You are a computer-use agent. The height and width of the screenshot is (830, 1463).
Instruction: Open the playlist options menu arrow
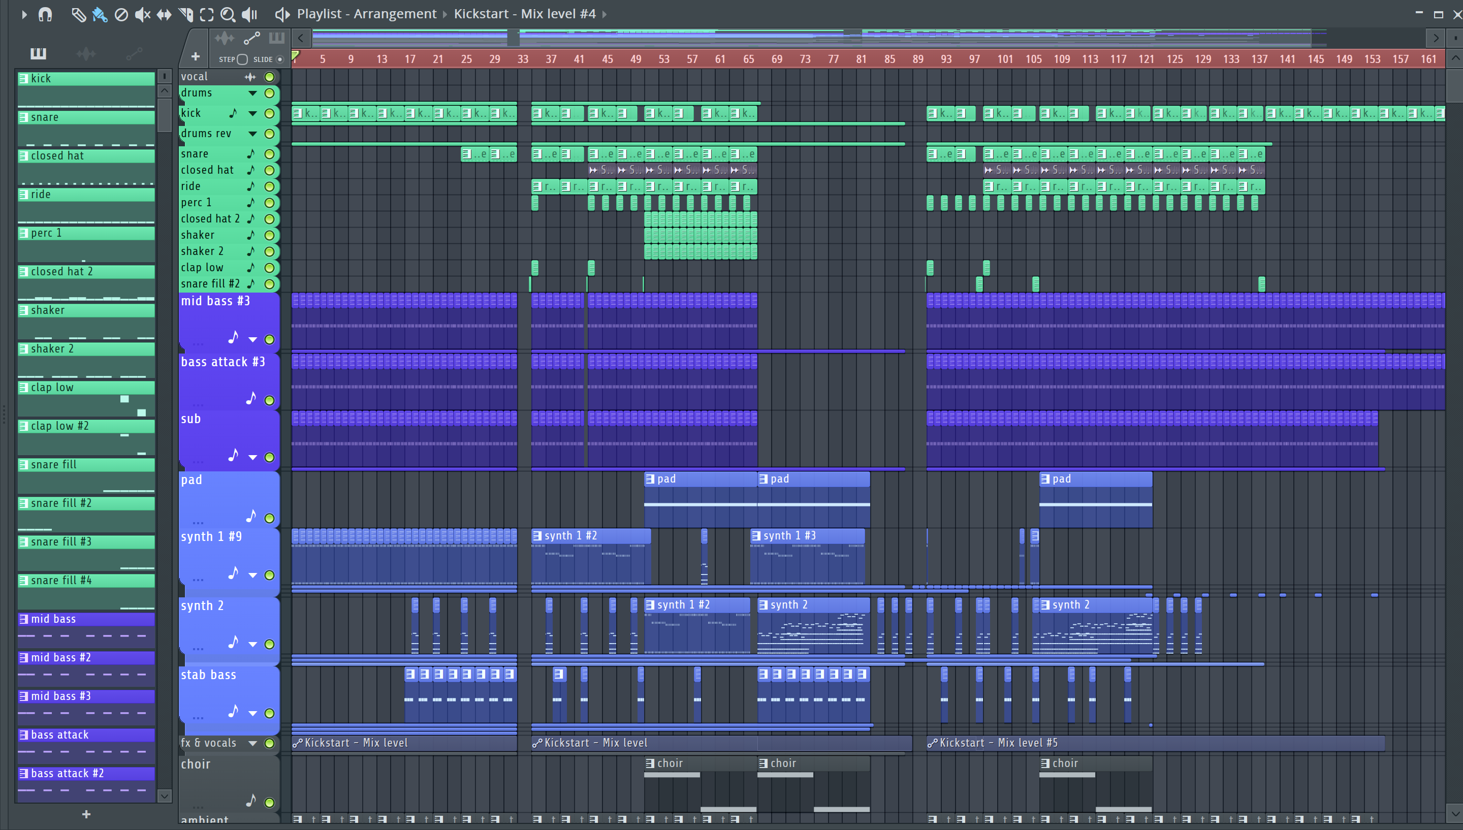pos(24,14)
